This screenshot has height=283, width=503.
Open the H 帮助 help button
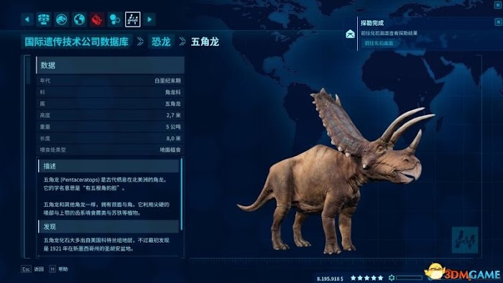[58, 269]
